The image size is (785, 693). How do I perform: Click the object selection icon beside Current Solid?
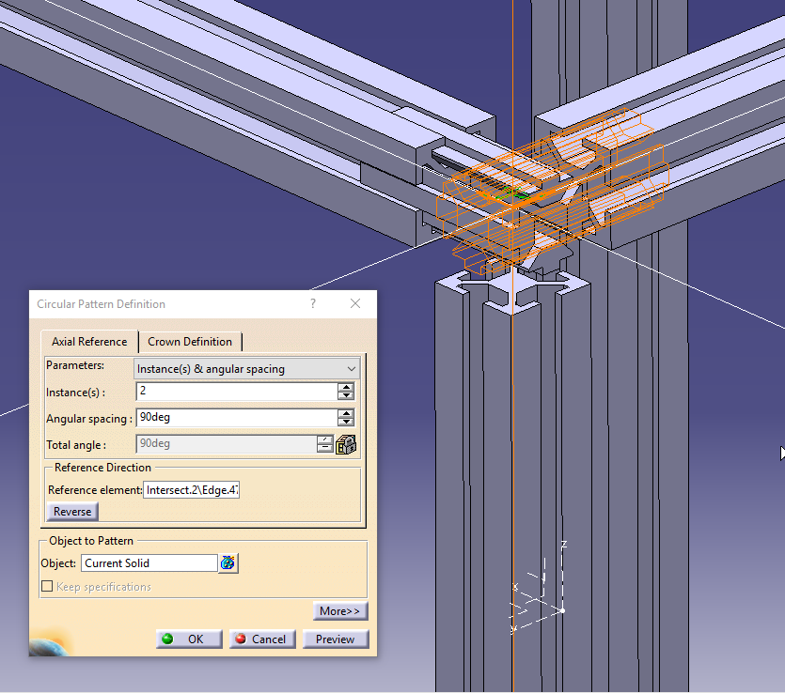[227, 562]
